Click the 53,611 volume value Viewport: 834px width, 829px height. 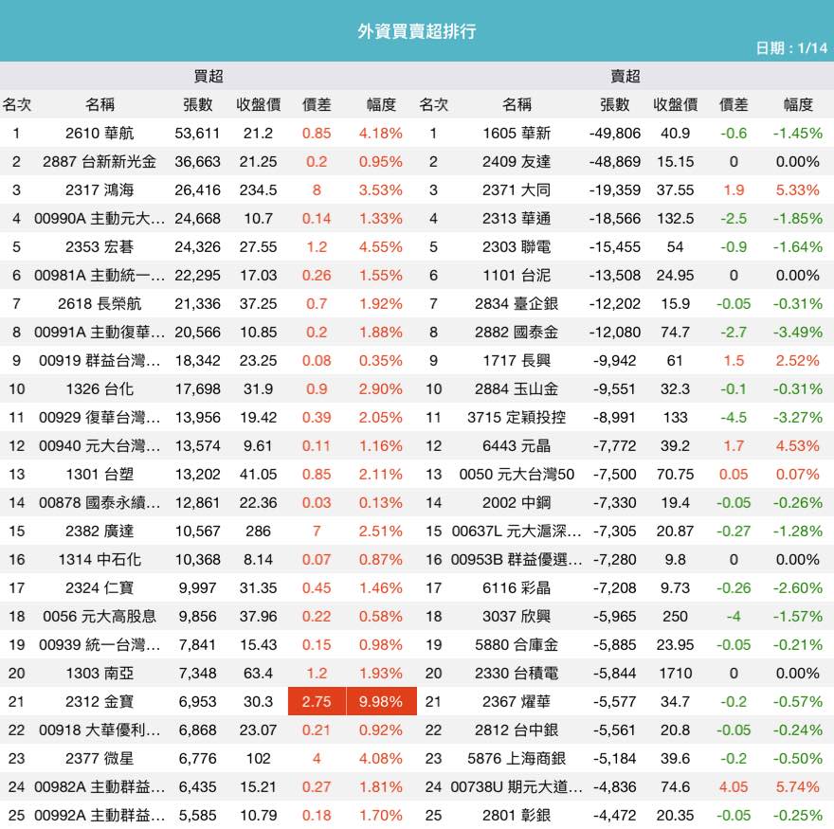coord(197,133)
